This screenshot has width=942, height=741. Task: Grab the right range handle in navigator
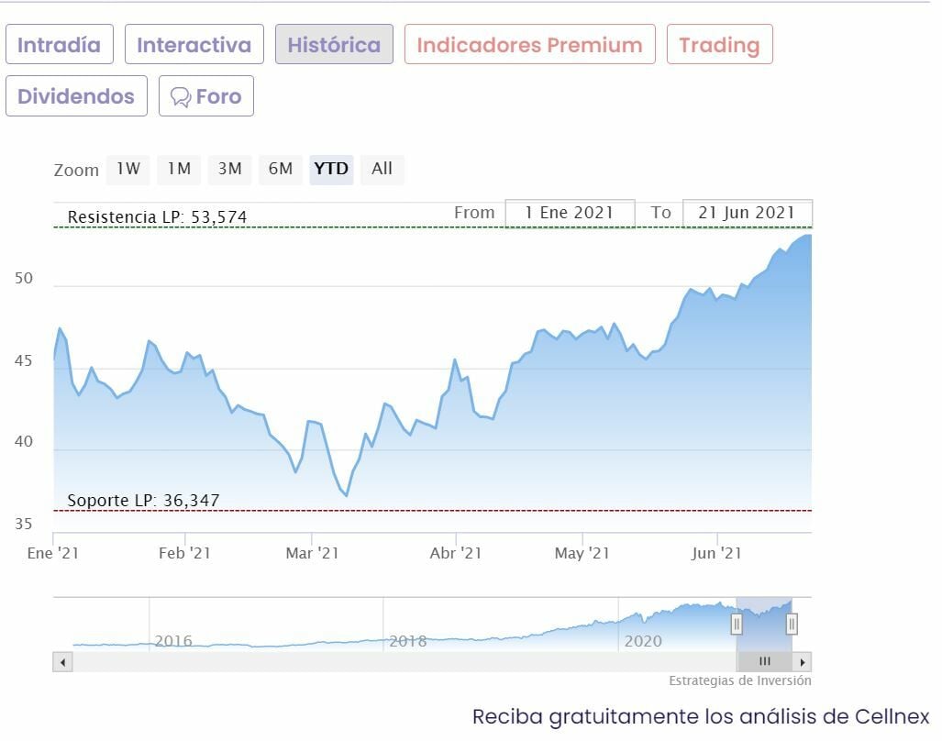(792, 625)
